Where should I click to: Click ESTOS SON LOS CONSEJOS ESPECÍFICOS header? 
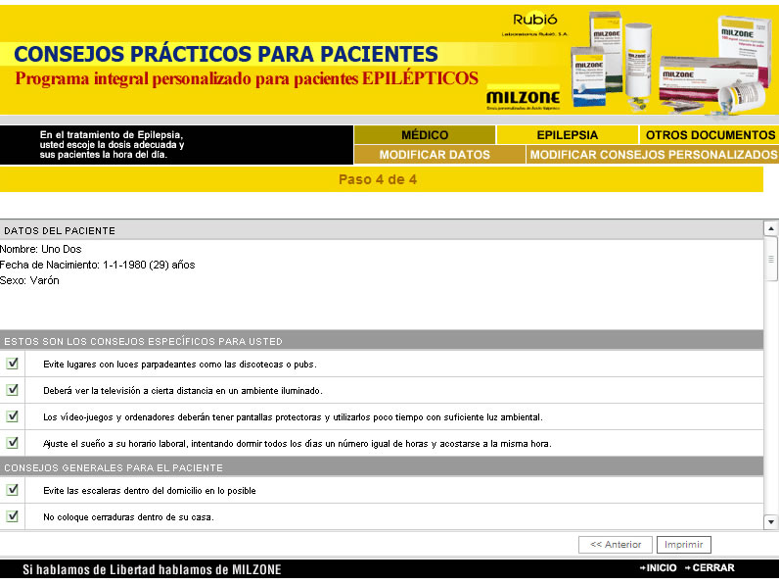(382, 341)
